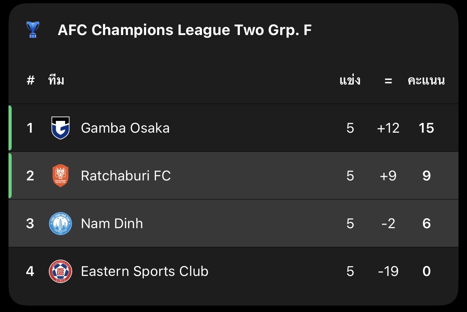Click the Nam Dinh blue crest
Viewport: 467px width, 312px height.
click(x=60, y=224)
